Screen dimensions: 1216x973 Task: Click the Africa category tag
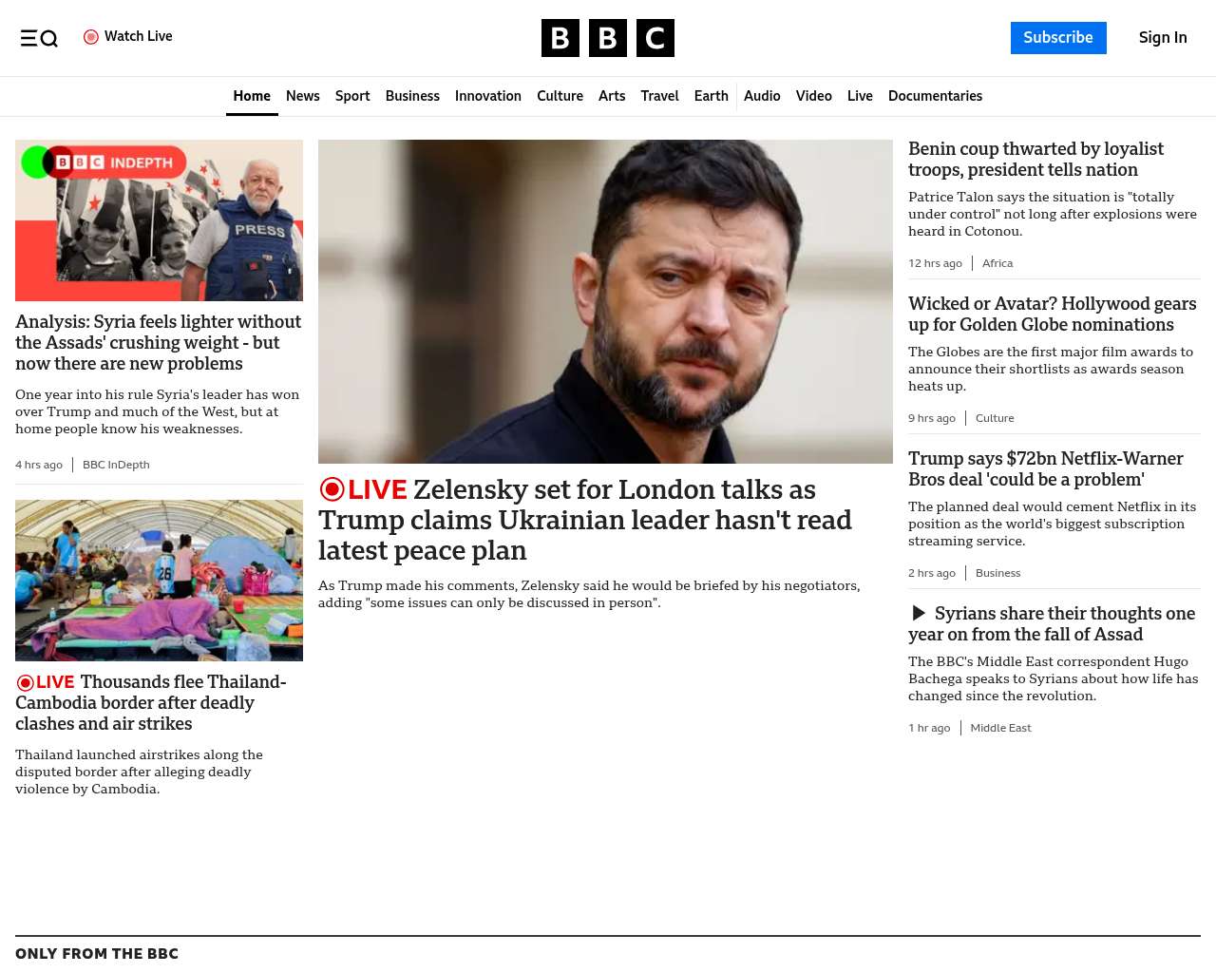(997, 263)
